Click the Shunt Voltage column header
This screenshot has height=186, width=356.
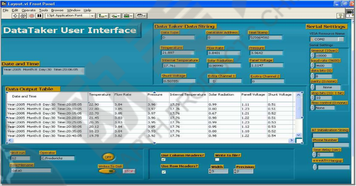279,95
